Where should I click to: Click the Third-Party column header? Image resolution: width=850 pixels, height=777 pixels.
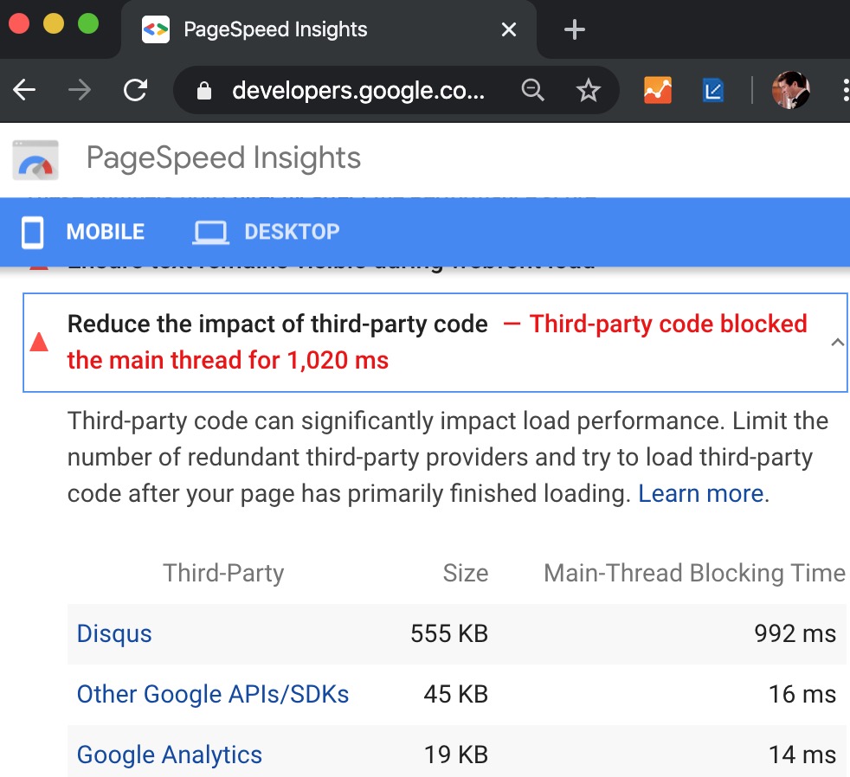click(x=223, y=574)
